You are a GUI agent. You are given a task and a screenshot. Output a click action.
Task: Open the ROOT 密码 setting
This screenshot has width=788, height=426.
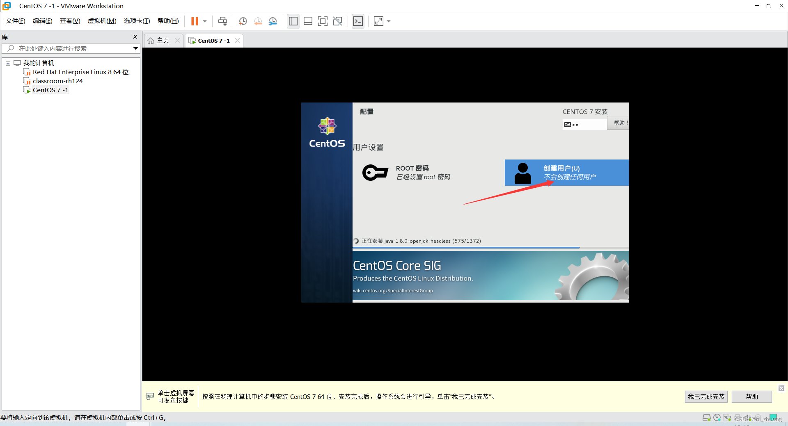423,173
